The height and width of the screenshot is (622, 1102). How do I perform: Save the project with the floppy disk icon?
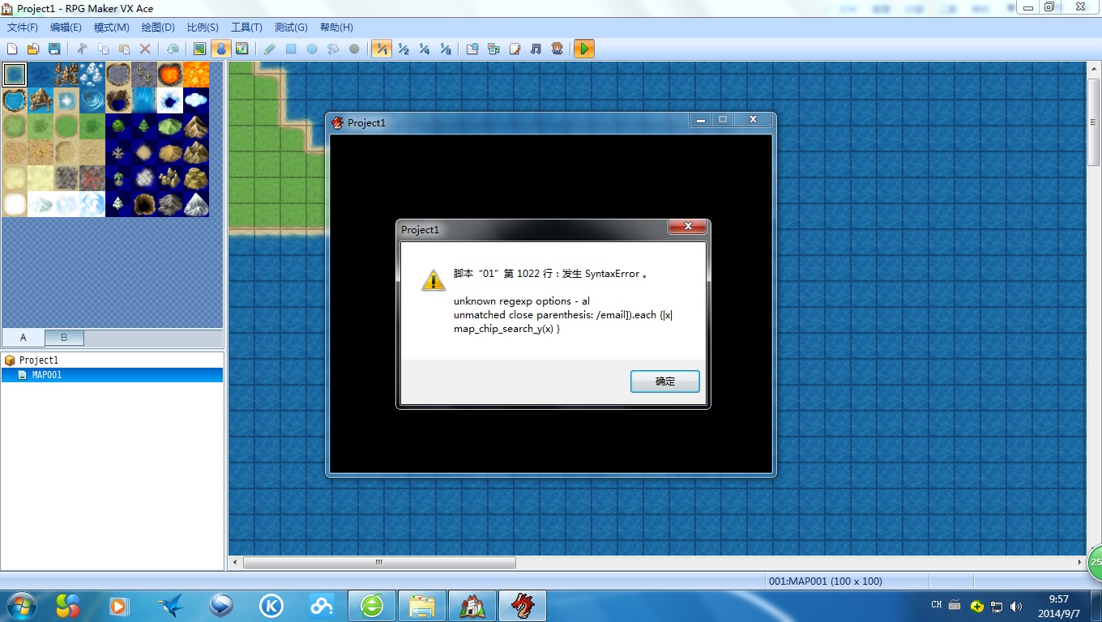(54, 49)
